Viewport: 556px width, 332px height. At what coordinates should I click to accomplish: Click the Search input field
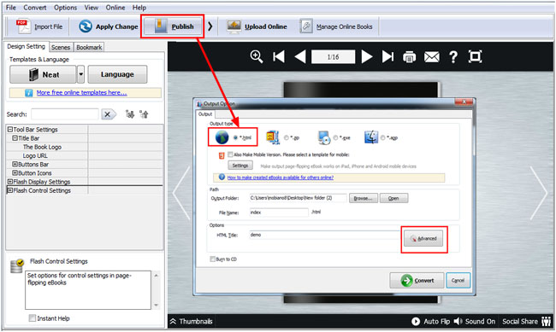pos(64,114)
